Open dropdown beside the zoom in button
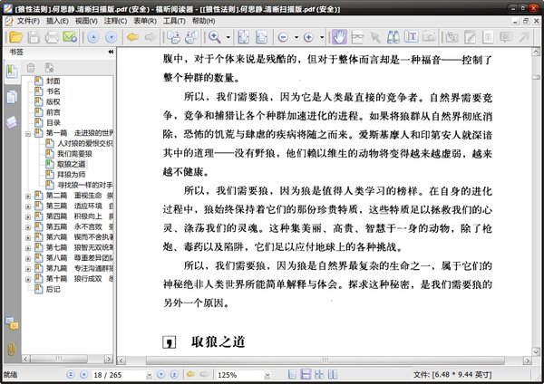The width and height of the screenshot is (544, 384). 322,37
